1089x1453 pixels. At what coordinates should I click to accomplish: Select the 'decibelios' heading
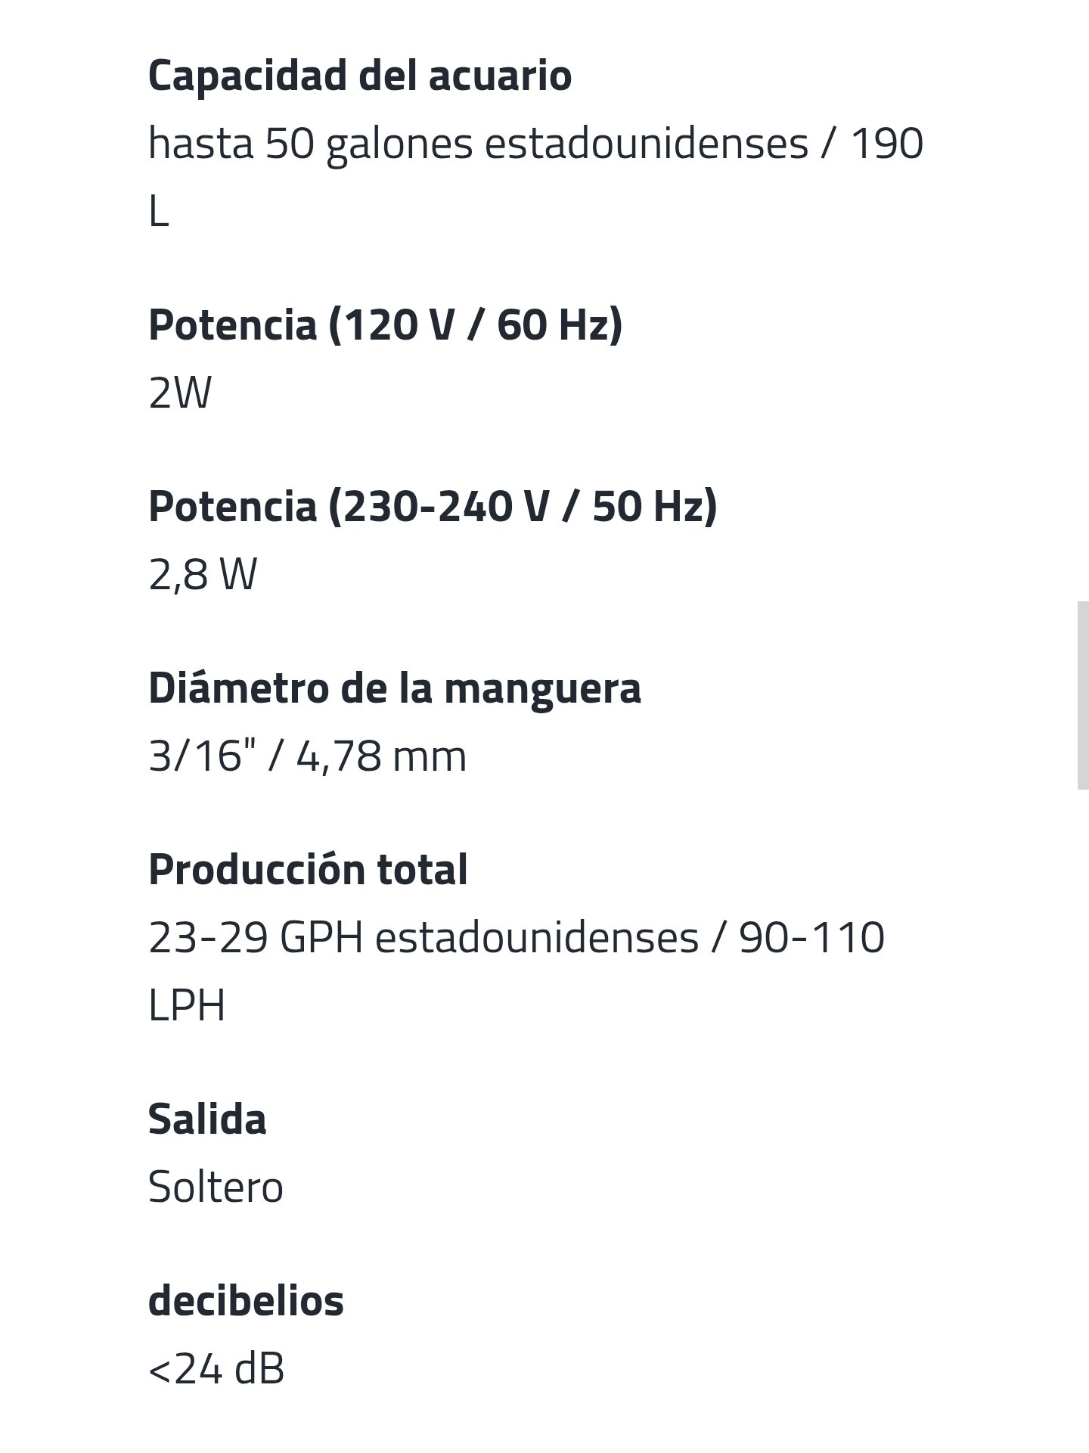click(246, 1300)
